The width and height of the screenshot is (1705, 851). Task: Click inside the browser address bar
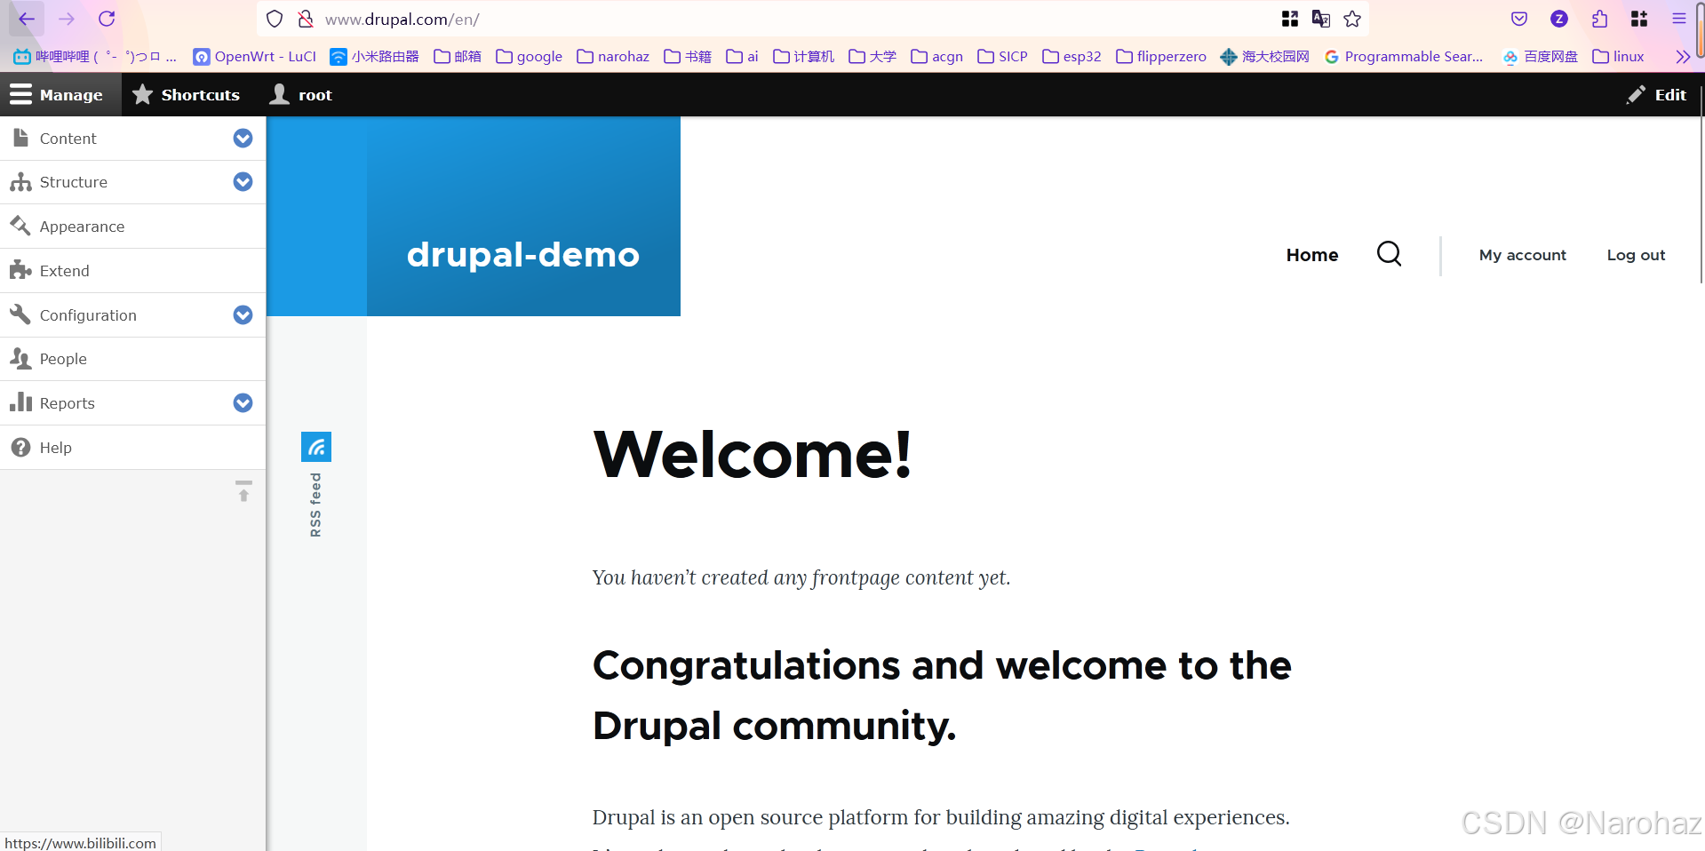[x=533, y=19]
